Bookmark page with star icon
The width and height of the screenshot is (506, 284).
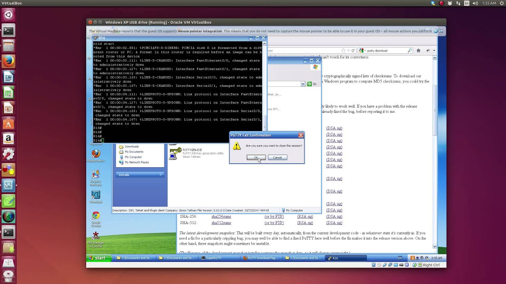pyautogui.click(x=344, y=50)
